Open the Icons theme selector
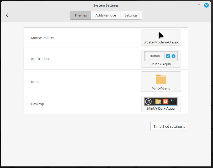213x168 pixels. (161, 82)
